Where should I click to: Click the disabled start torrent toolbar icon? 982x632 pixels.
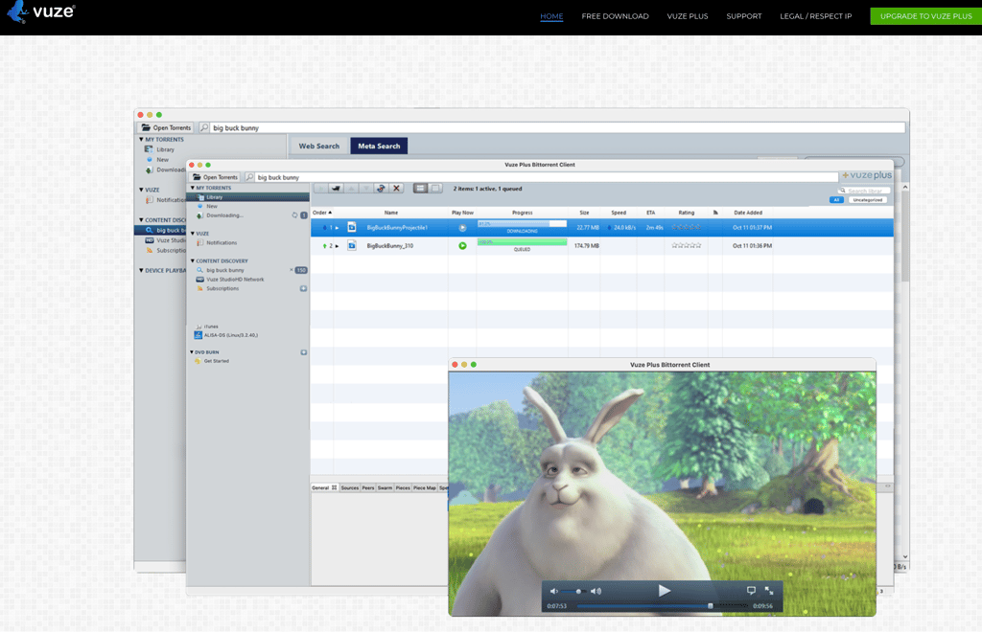click(320, 188)
